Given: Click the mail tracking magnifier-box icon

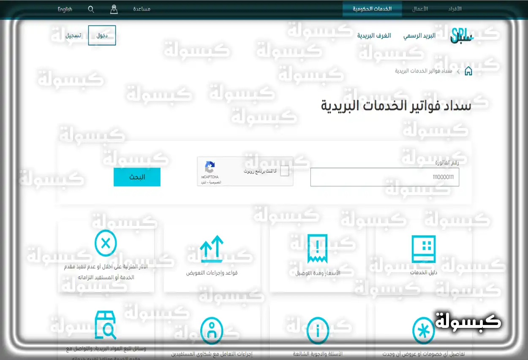Looking at the screenshot, I should tap(106, 324).
